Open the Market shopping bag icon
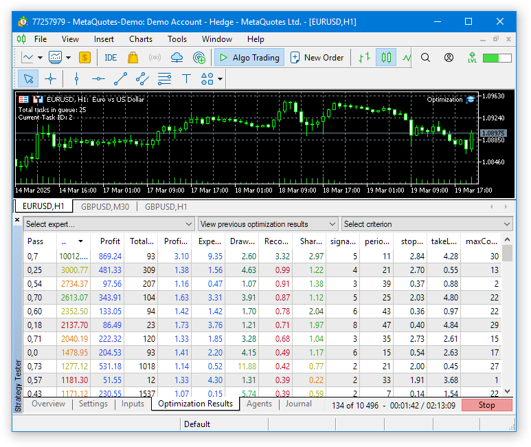This screenshot has width=531, height=447. [x=133, y=58]
